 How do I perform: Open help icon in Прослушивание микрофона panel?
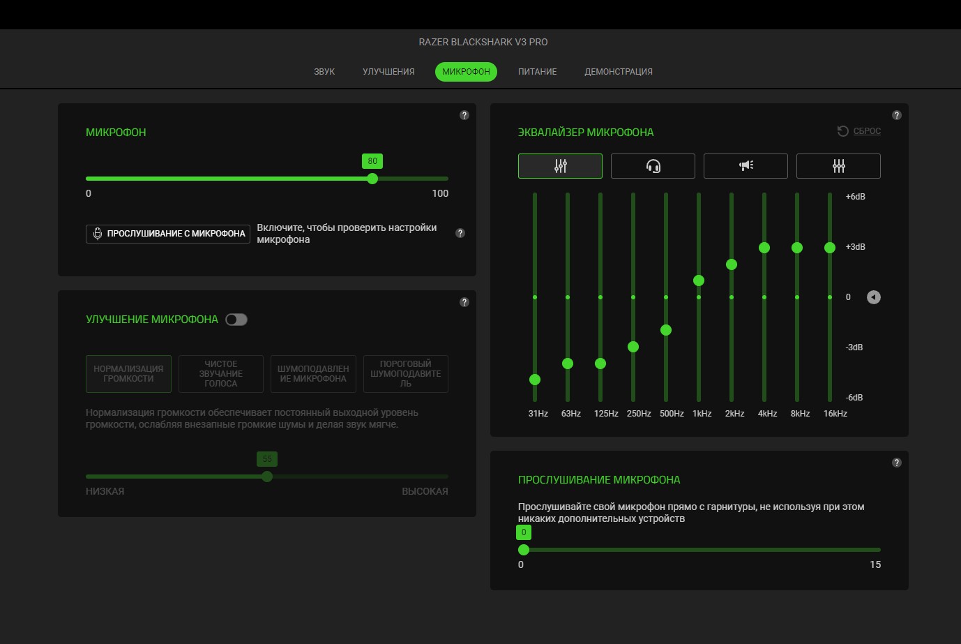click(x=897, y=463)
